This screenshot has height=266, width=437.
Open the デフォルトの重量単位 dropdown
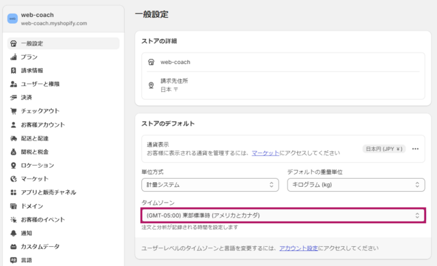click(356, 185)
